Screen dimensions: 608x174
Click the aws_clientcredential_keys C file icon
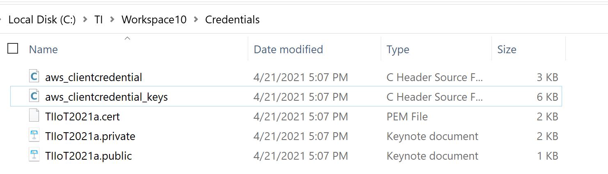tap(34, 97)
